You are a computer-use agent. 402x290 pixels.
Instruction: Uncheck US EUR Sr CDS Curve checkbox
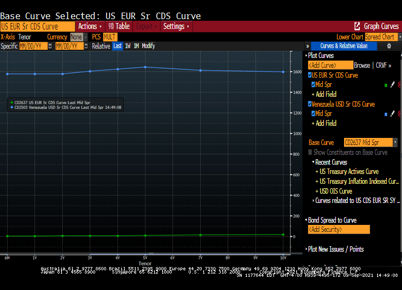(310, 75)
